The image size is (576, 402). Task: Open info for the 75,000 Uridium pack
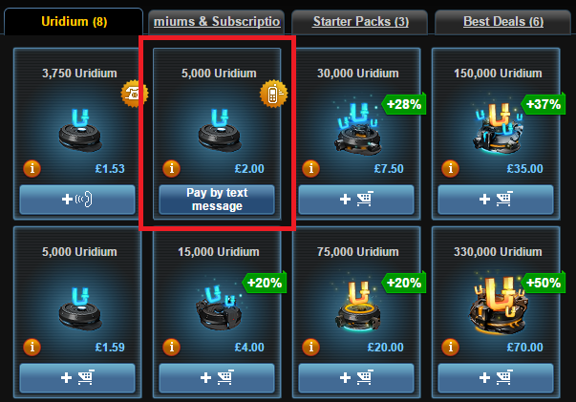[310, 347]
